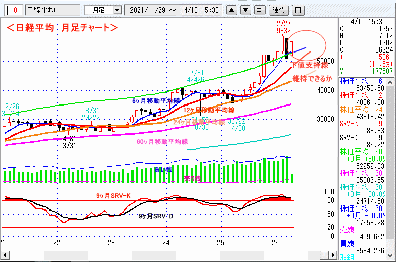
Task: Click the 6ヶ月移動平均線 label
Action: click(156, 101)
